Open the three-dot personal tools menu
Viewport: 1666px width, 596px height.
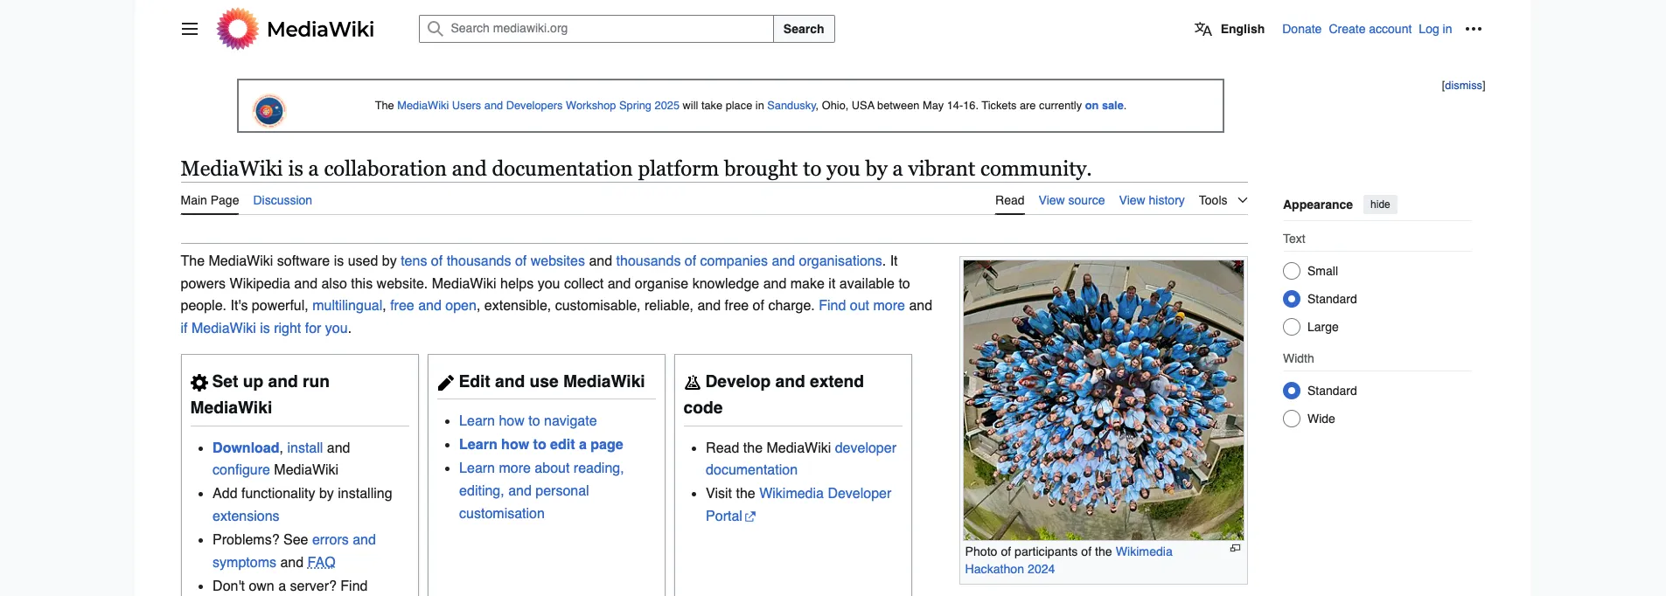tap(1474, 29)
